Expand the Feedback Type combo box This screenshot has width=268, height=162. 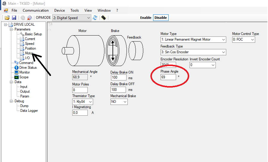[193, 52]
